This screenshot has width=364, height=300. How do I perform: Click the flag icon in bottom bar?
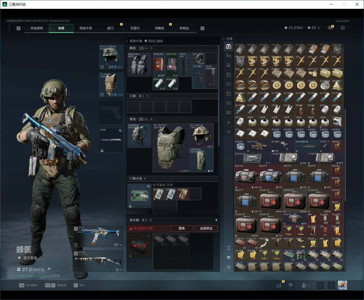[290, 285]
